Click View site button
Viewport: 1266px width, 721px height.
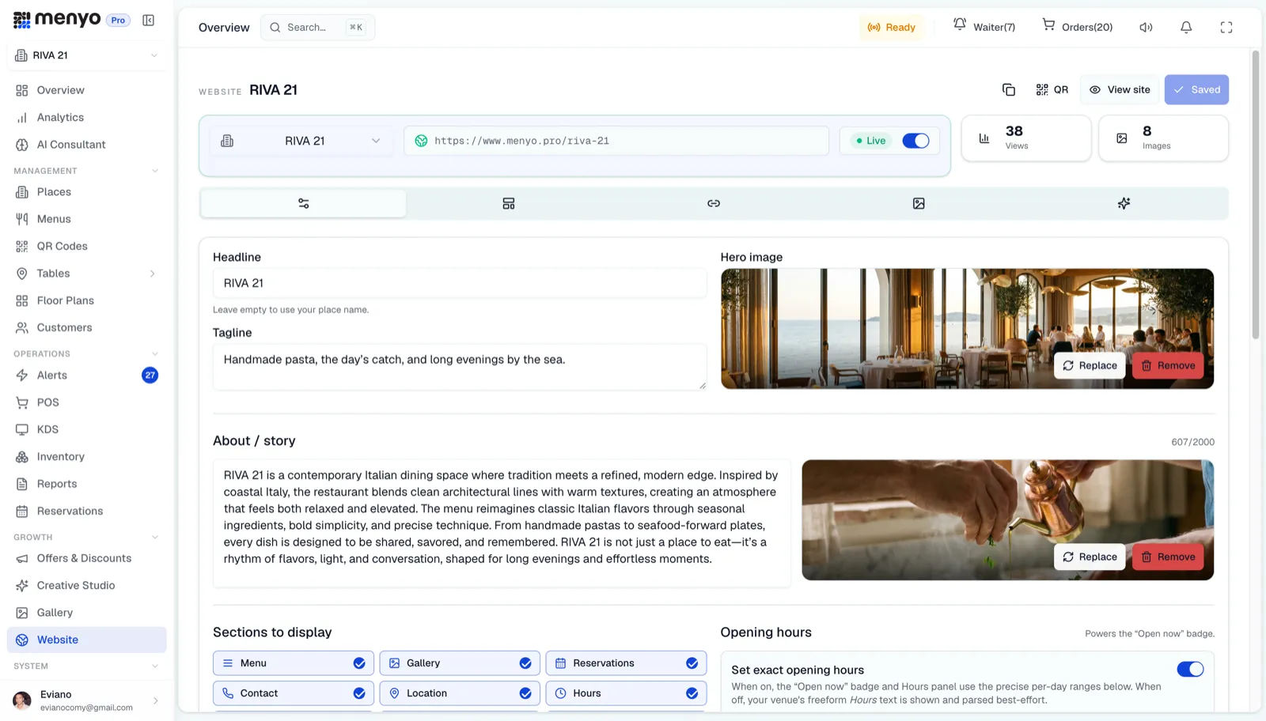click(x=1120, y=90)
